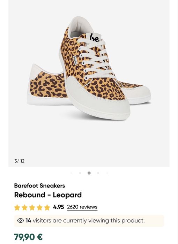This screenshot has width=178, height=244.
Task: Click the middle yellow rating star
Action: tap(32, 207)
